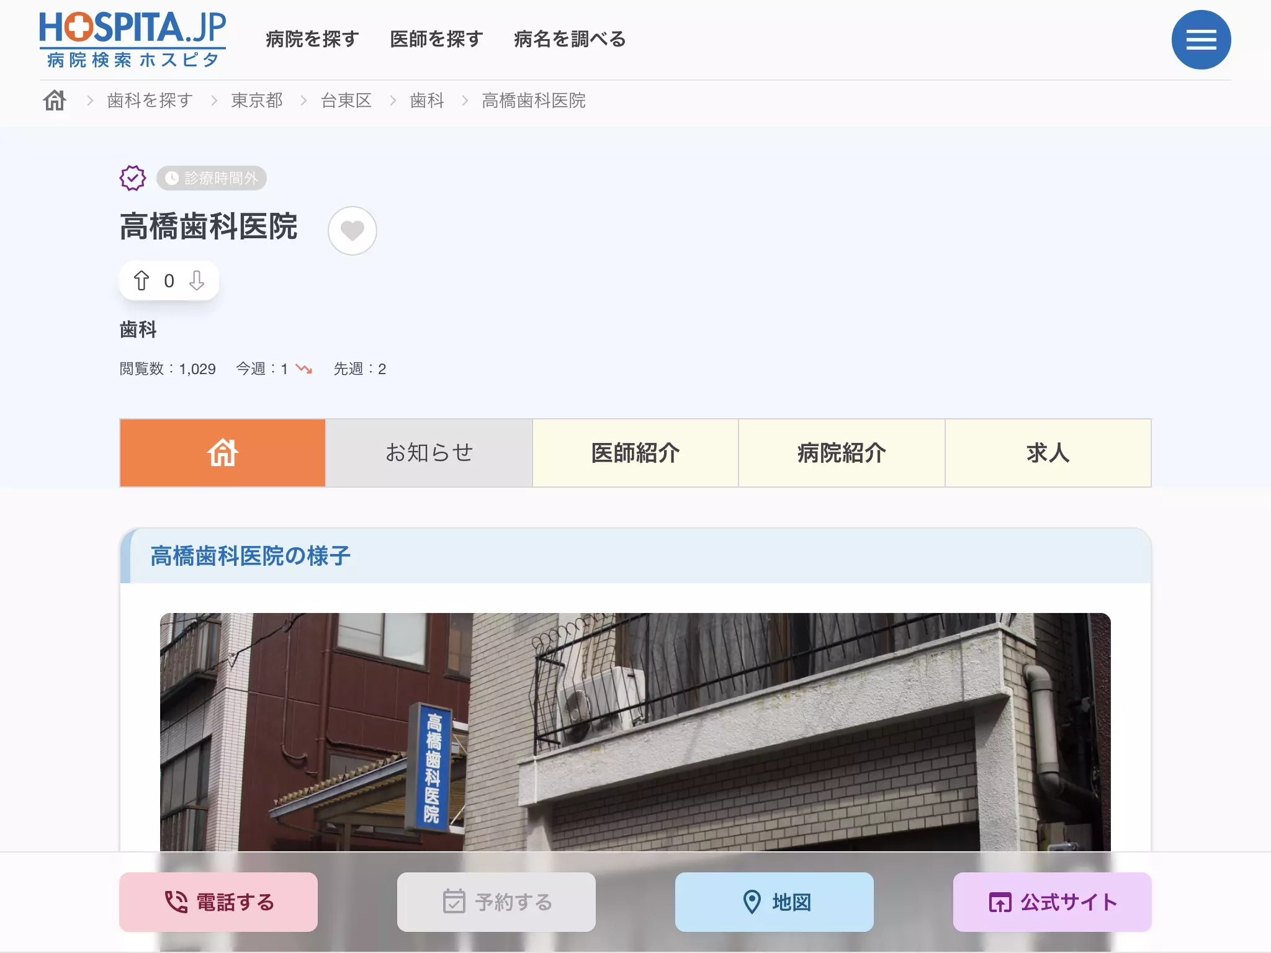Screen dimensions: 1271x953
Task: Downvote with the down arrow
Action: click(x=197, y=280)
